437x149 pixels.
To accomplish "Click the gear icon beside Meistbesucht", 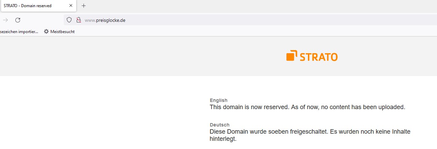I will [46, 32].
